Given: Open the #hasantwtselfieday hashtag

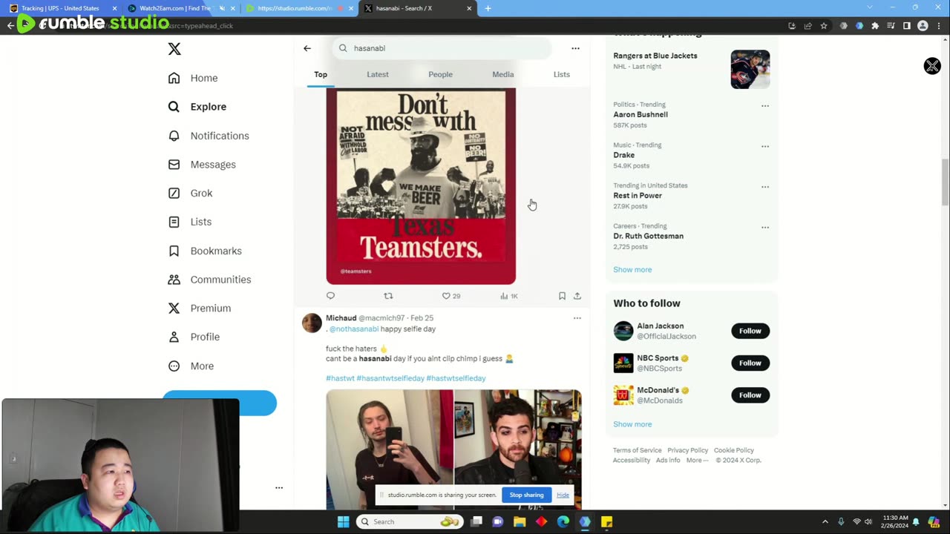Looking at the screenshot, I should pos(390,378).
